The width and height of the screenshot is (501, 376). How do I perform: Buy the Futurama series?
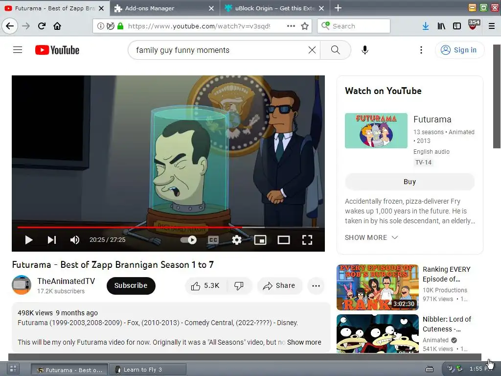coord(410,182)
